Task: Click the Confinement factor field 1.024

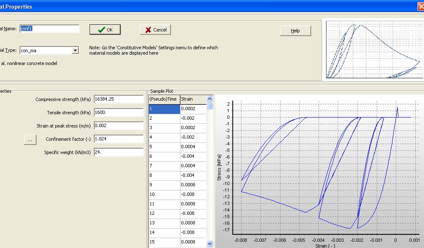Action: [119, 139]
